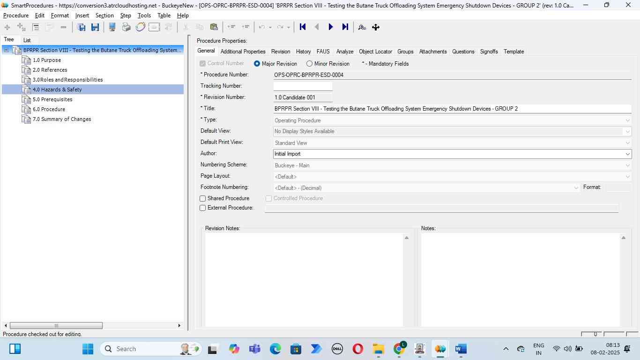Click the four-way move arrows icon
The image size is (640, 360).
tap(376, 27)
